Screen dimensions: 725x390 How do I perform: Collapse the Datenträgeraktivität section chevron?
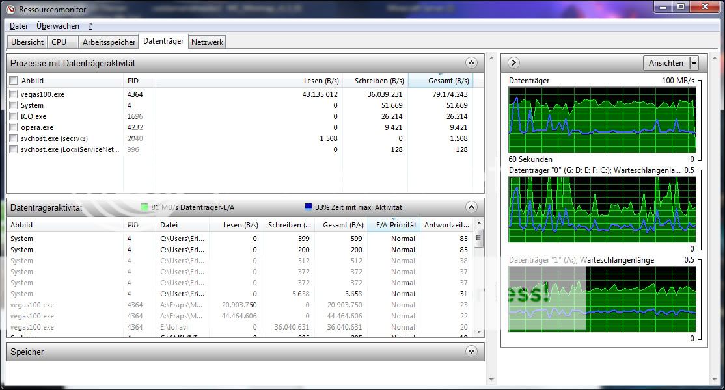click(472, 207)
